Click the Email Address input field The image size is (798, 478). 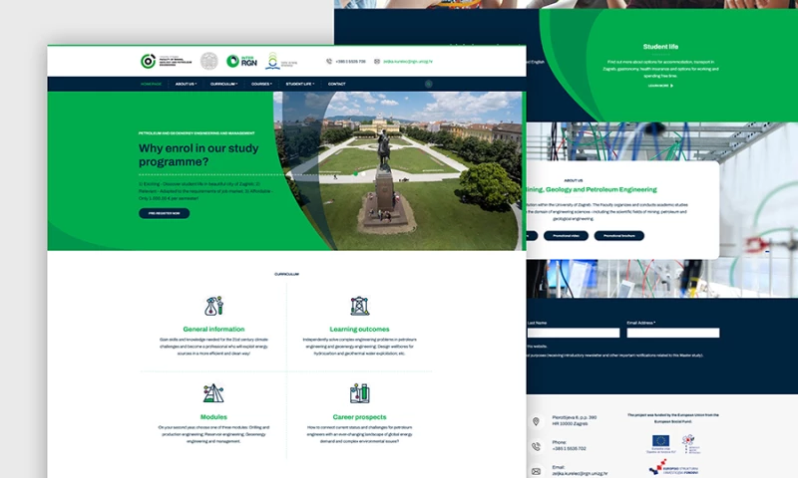pyautogui.click(x=672, y=333)
